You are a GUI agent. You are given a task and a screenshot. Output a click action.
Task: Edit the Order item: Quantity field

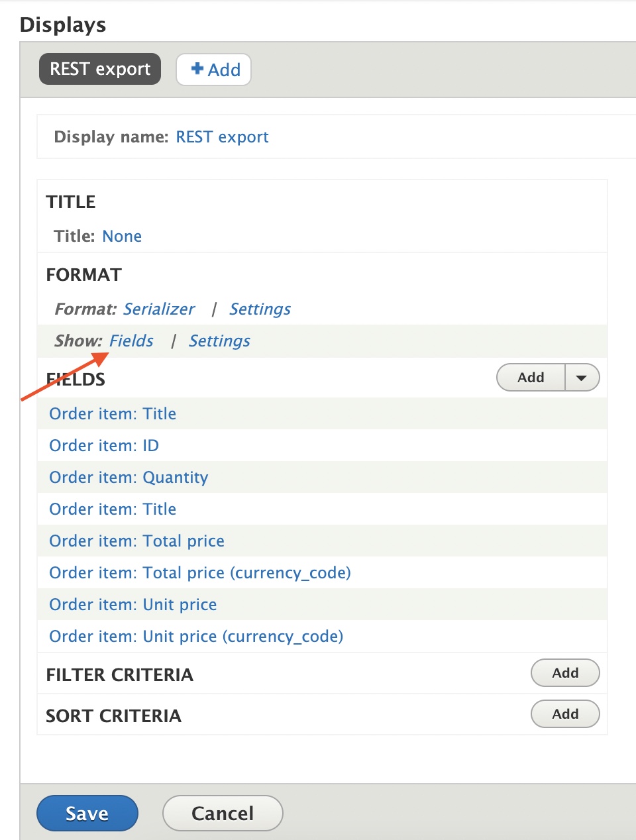128,477
